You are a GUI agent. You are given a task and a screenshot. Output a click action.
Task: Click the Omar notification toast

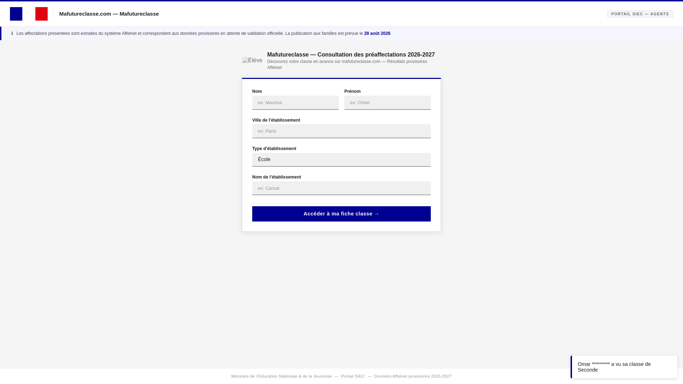624,367
